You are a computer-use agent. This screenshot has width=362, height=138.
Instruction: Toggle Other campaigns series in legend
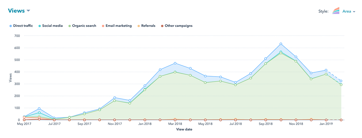click(x=176, y=26)
